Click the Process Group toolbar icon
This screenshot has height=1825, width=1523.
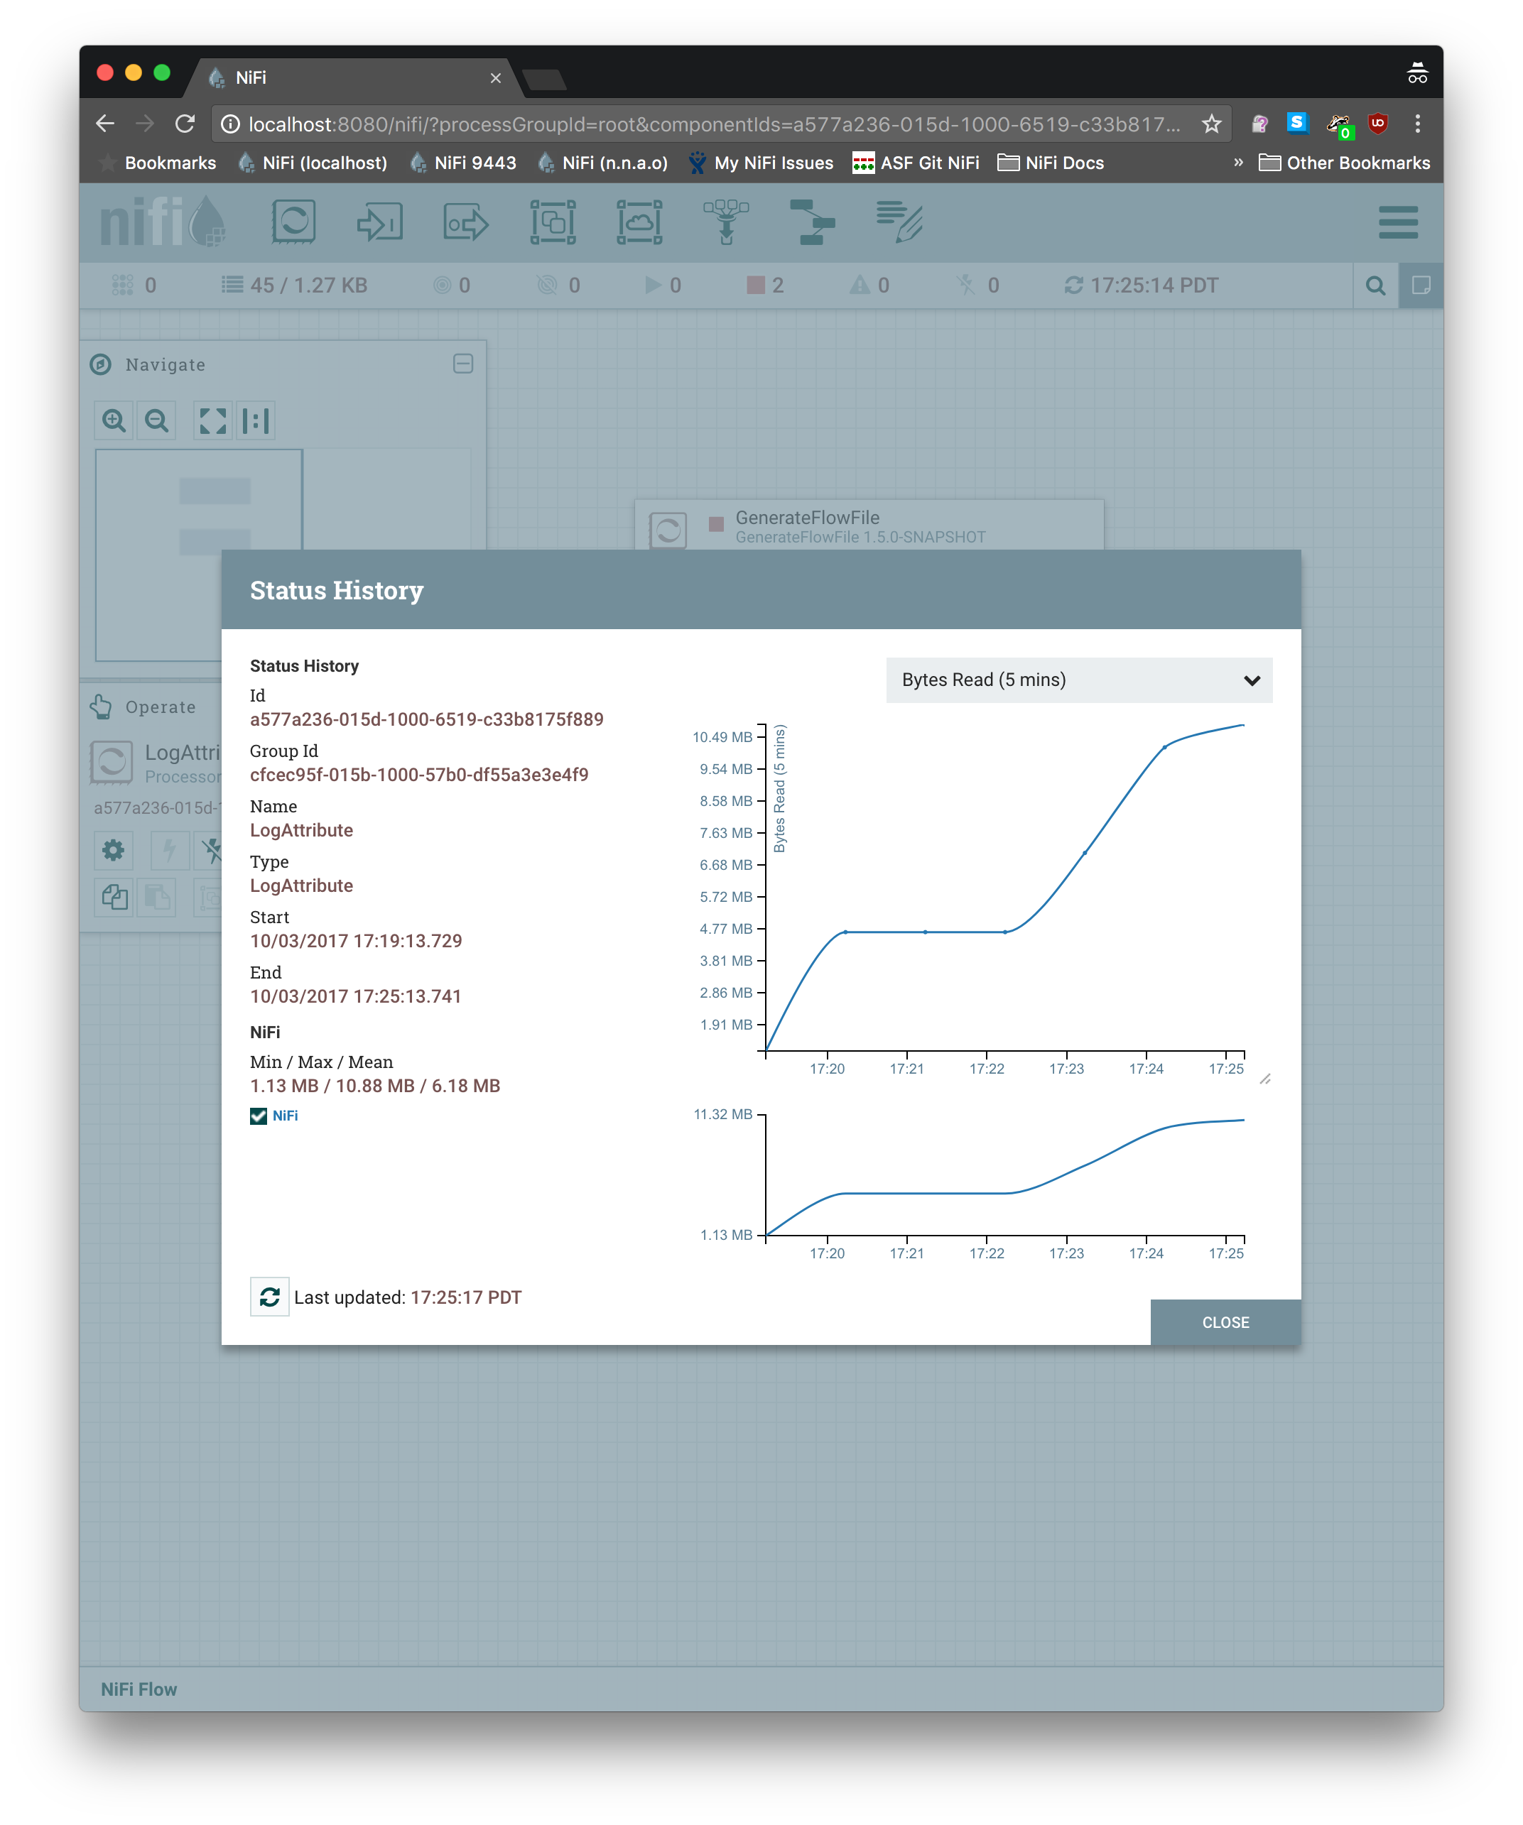coord(553,222)
